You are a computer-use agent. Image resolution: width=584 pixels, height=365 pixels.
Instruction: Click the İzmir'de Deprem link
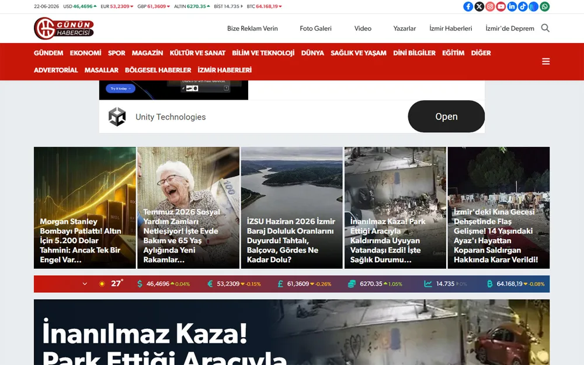[x=510, y=29]
